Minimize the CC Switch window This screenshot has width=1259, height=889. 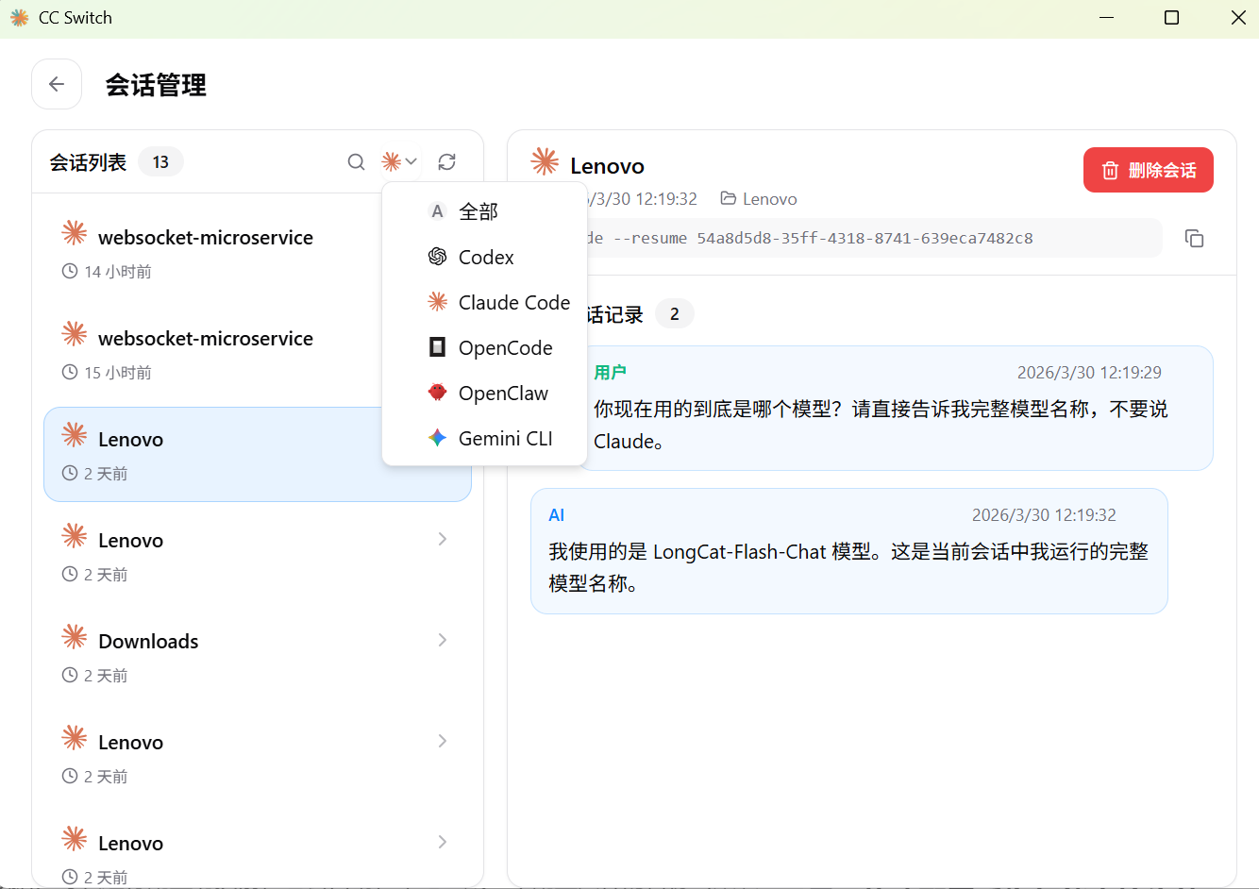(1106, 18)
